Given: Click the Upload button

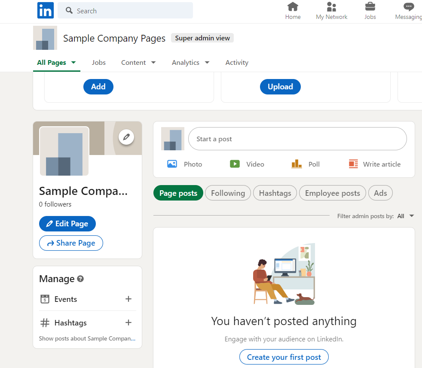Looking at the screenshot, I should [280, 87].
